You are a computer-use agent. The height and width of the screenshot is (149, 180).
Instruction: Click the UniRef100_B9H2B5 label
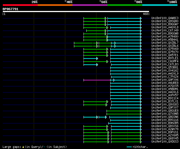pyautogui.click(x=165, y=123)
